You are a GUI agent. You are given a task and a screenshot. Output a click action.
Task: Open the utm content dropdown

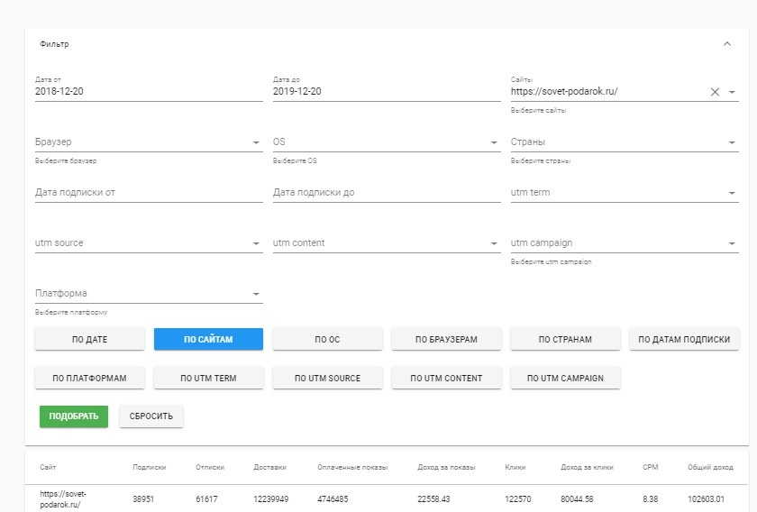click(x=494, y=243)
